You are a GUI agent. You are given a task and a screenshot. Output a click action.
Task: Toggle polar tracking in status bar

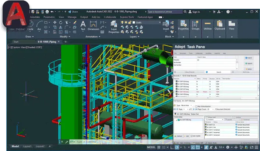(x=177, y=147)
